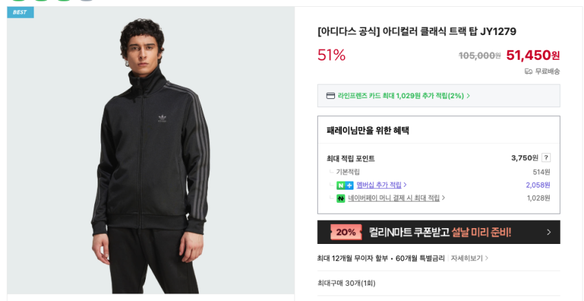The height and width of the screenshot is (301, 584).
Task: Click the N+ membership badge icon
Action: (345, 185)
